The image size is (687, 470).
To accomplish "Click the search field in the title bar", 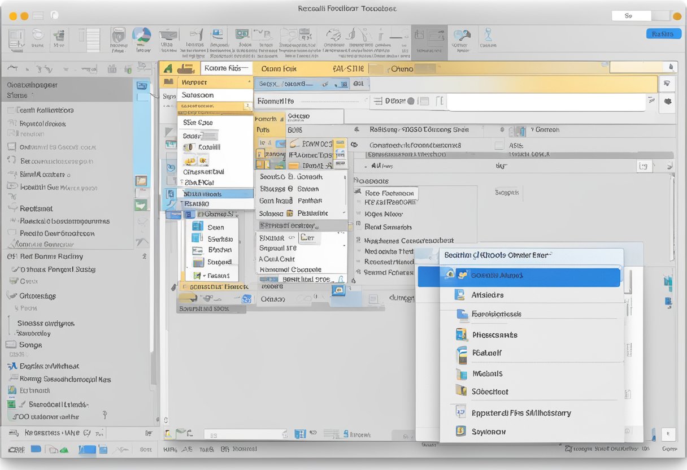I will point(631,16).
